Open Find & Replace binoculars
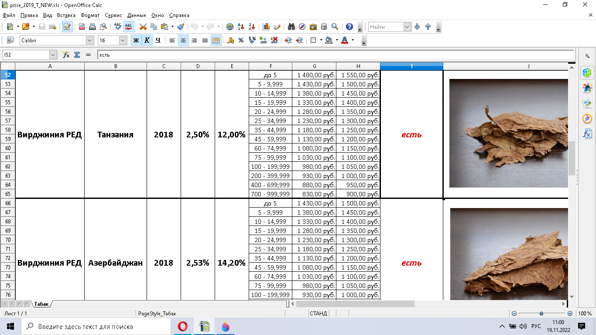The width and height of the screenshot is (596, 335). tap(291, 27)
